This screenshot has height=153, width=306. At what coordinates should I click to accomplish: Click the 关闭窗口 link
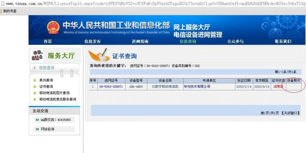290,113
